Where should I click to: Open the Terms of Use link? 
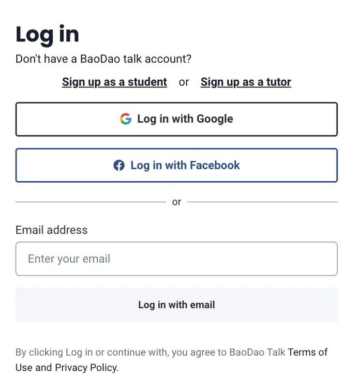click(x=308, y=352)
